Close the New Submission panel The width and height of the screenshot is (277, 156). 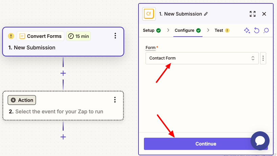[x=264, y=14]
